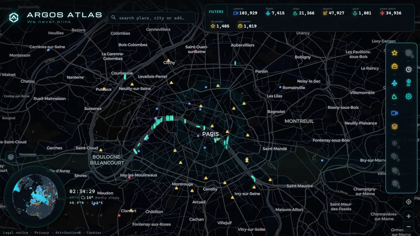420x236 pixels.
Task: Open the EN language selector
Action: [x=409, y=83]
